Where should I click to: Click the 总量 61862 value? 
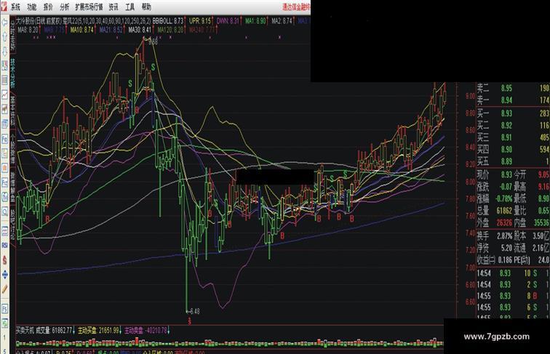[x=504, y=210]
